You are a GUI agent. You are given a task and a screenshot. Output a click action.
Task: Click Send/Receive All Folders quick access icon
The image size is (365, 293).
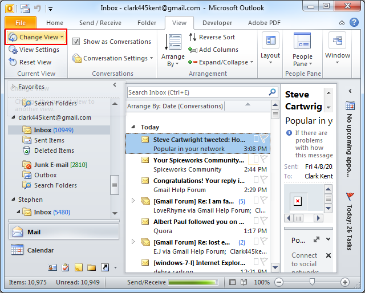[x=25, y=9]
